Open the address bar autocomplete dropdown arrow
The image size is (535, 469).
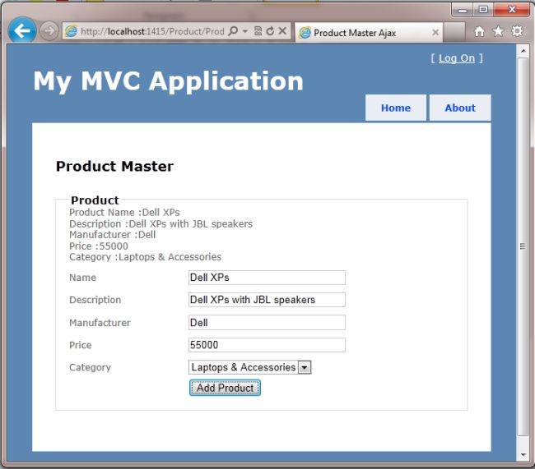point(244,31)
